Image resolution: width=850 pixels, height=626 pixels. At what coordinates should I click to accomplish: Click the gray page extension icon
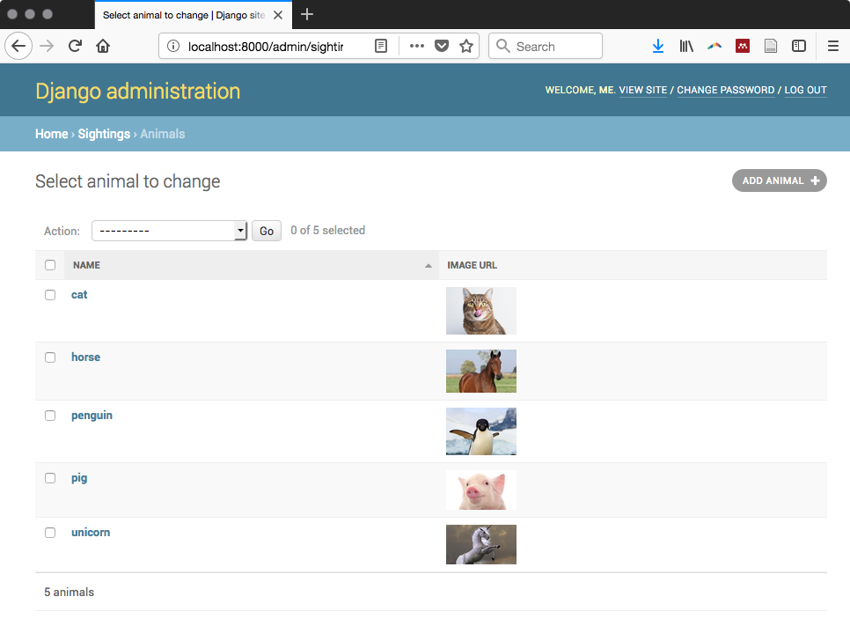coord(770,46)
